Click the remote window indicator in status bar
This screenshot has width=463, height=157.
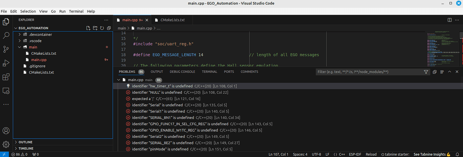point(4,154)
